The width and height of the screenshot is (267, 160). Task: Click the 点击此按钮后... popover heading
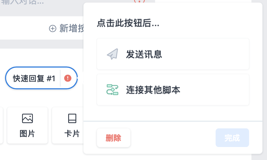click(128, 23)
